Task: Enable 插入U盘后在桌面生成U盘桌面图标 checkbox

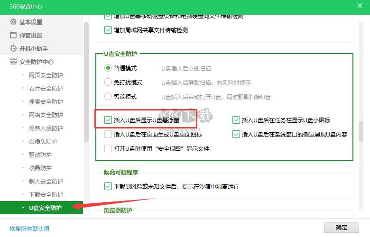Action: click(108, 134)
